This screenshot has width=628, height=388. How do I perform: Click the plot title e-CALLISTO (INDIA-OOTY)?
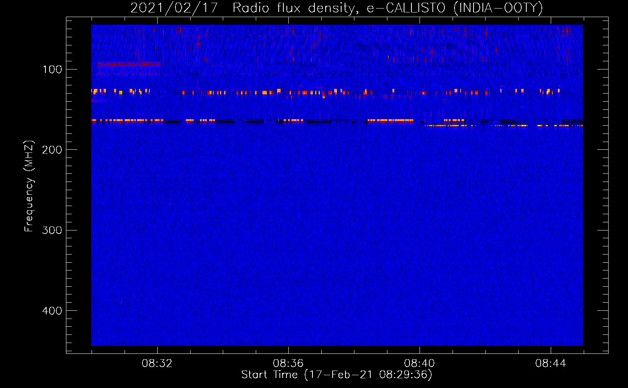coord(455,8)
